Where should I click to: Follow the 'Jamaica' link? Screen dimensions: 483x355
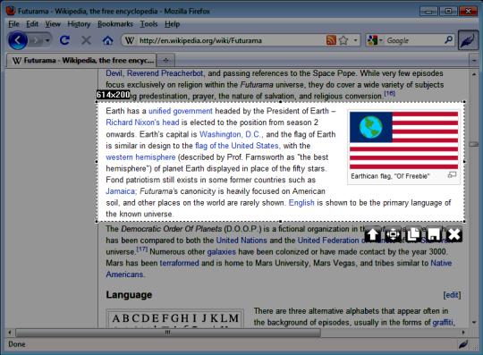coord(121,191)
